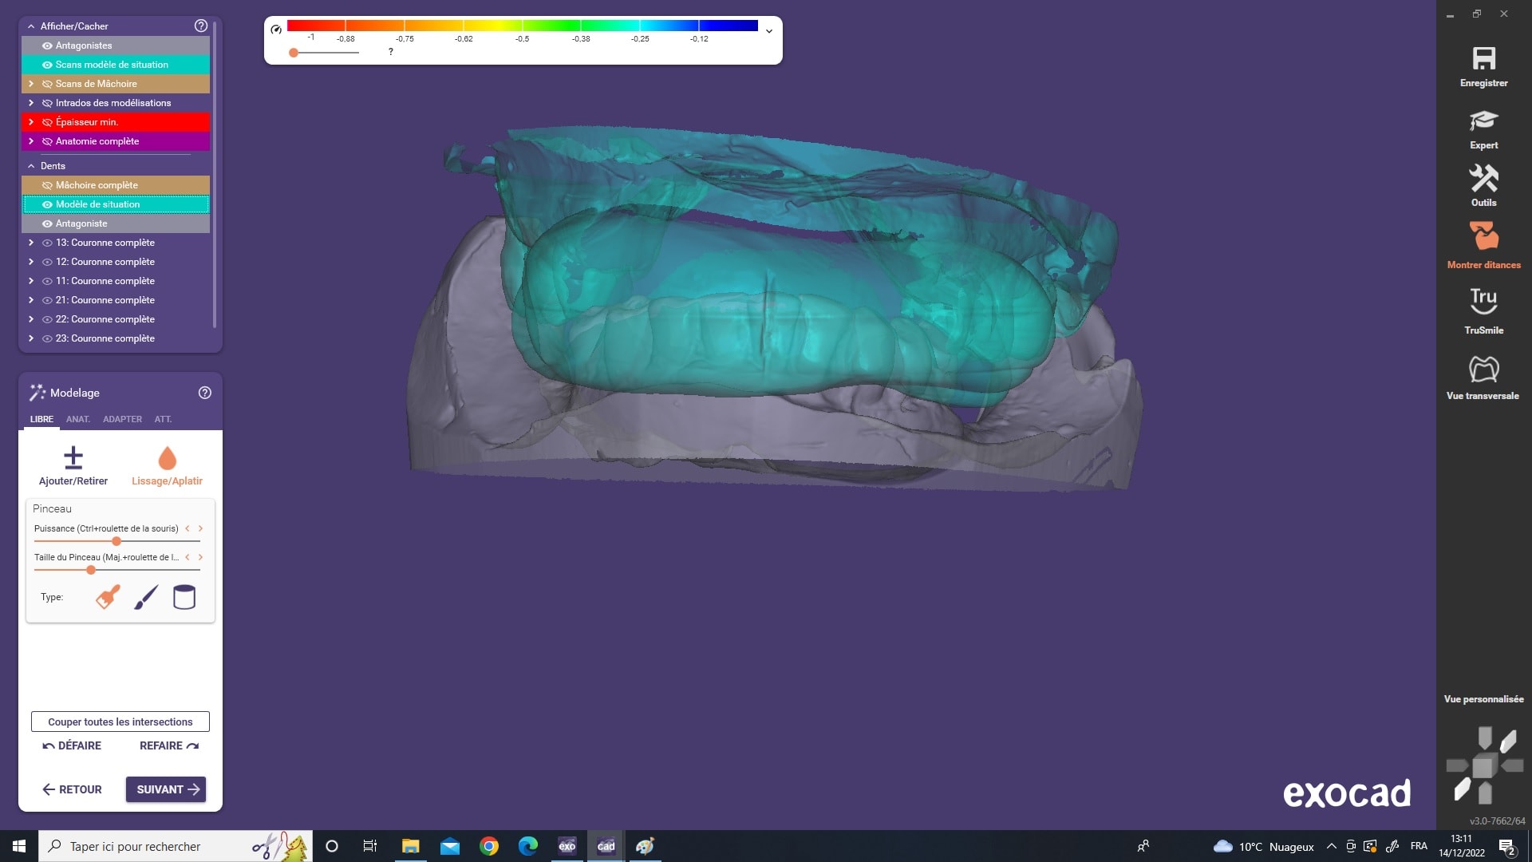Open the Outils tools icon
This screenshot has height=862, width=1532.
[x=1483, y=179]
